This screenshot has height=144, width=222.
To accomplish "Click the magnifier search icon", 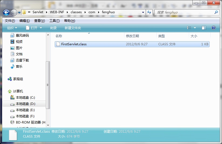I will pyautogui.click(x=216, y=12).
